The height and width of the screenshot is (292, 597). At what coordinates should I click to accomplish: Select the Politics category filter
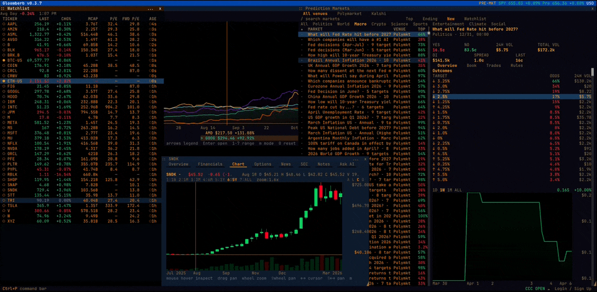click(322, 24)
